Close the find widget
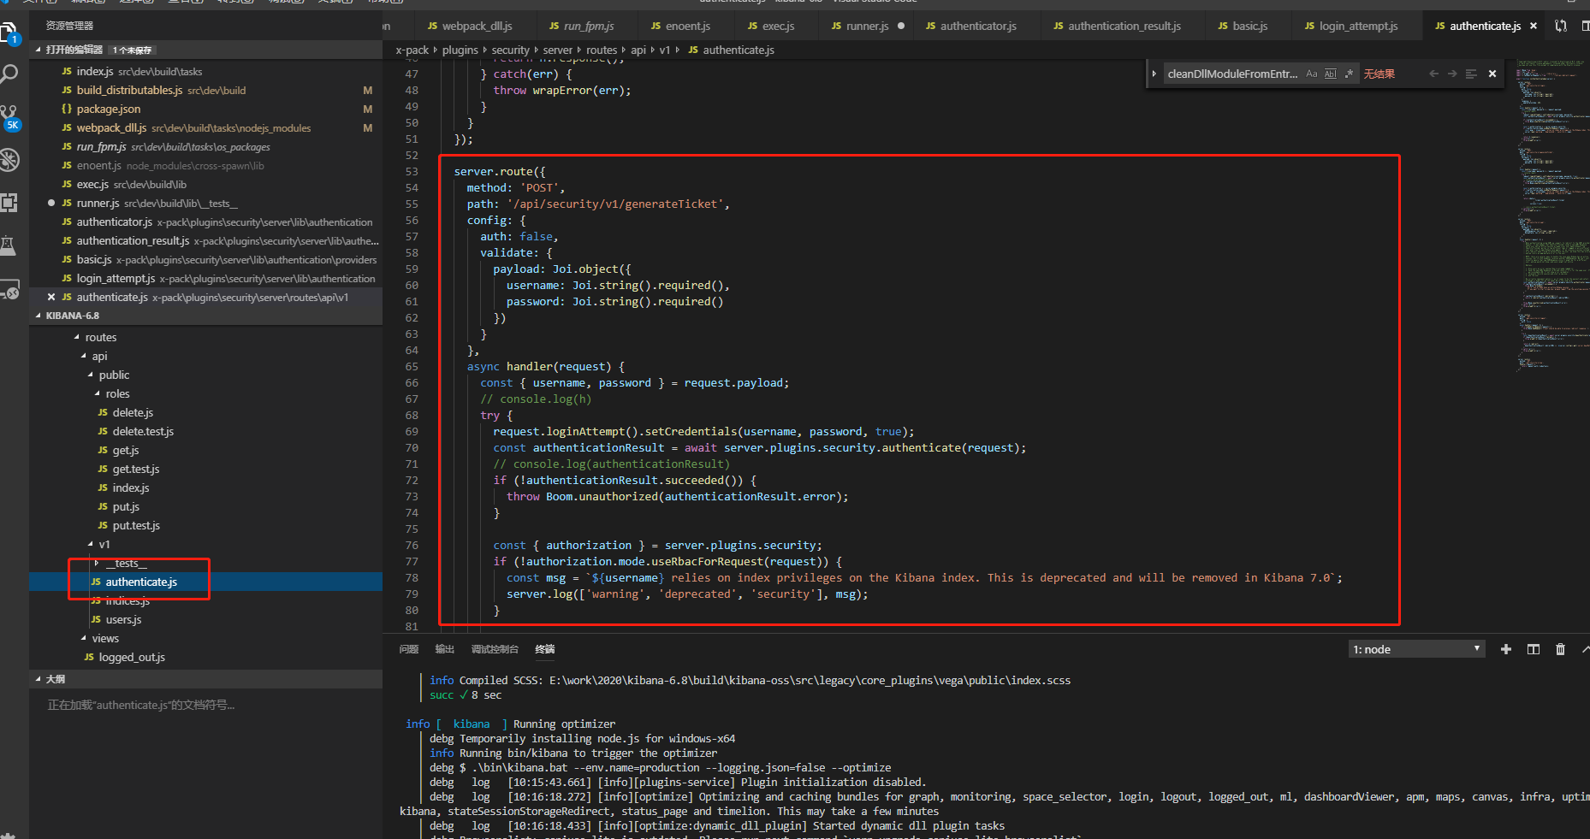The image size is (1590, 839). pyautogui.click(x=1492, y=74)
